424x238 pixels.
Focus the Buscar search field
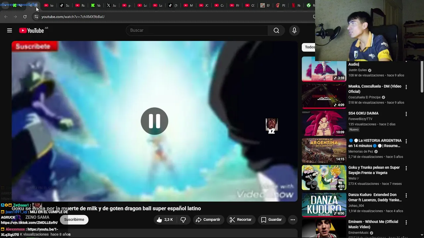(x=197, y=30)
